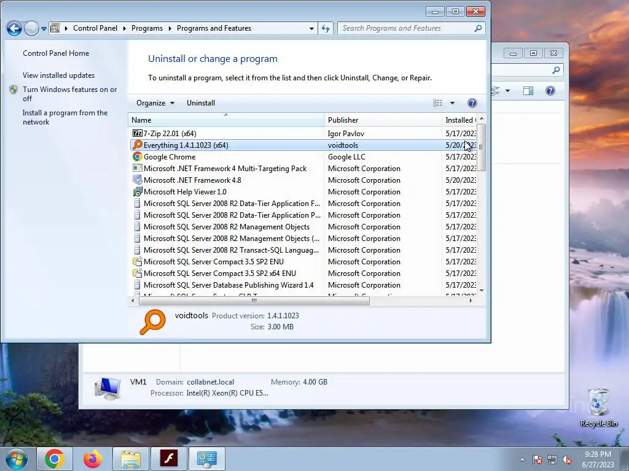
Task: Change the list view layout icon
Action: click(x=437, y=103)
